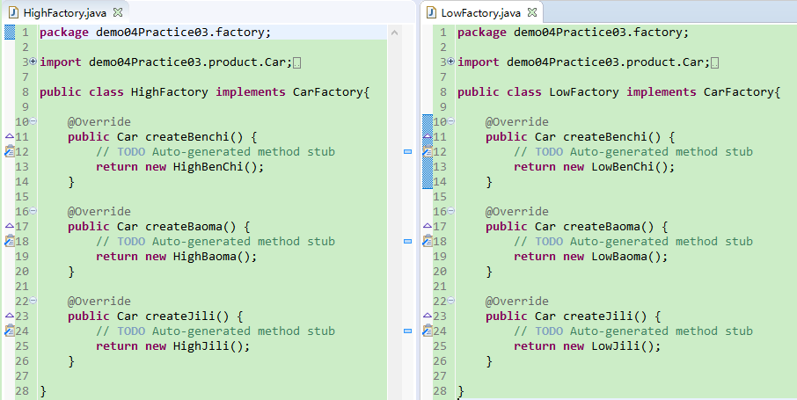Click the TODO comment at line 18 in HighFactory
The image size is (797, 400).
216,242
